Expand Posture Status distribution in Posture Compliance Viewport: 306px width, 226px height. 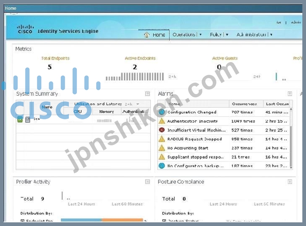164,221
